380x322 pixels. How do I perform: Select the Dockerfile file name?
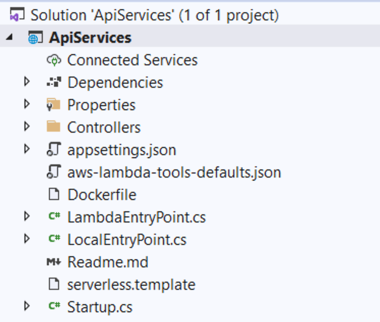click(x=102, y=195)
